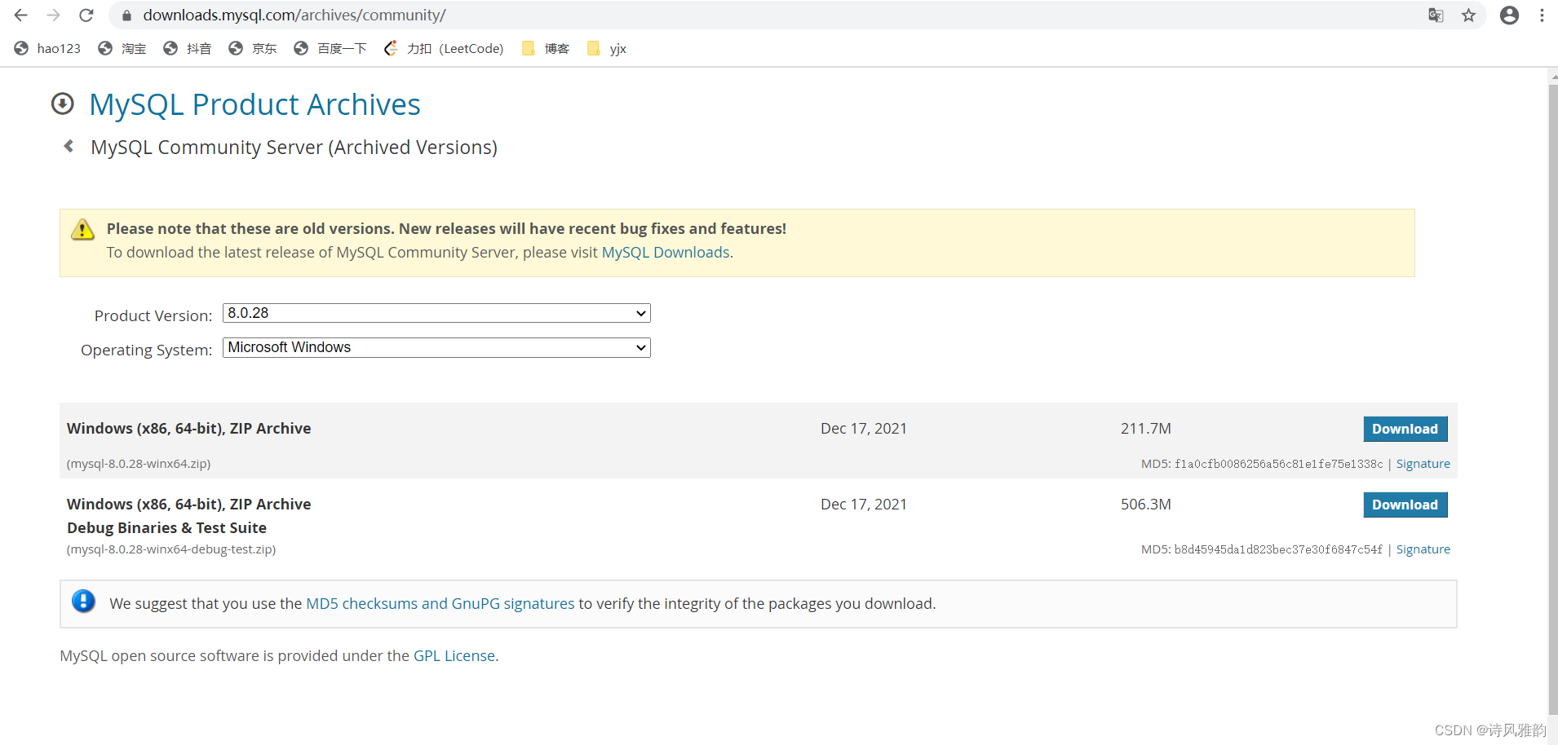Follow the MySQL Downloads link
Screen dimensions: 1558x745
666,253
